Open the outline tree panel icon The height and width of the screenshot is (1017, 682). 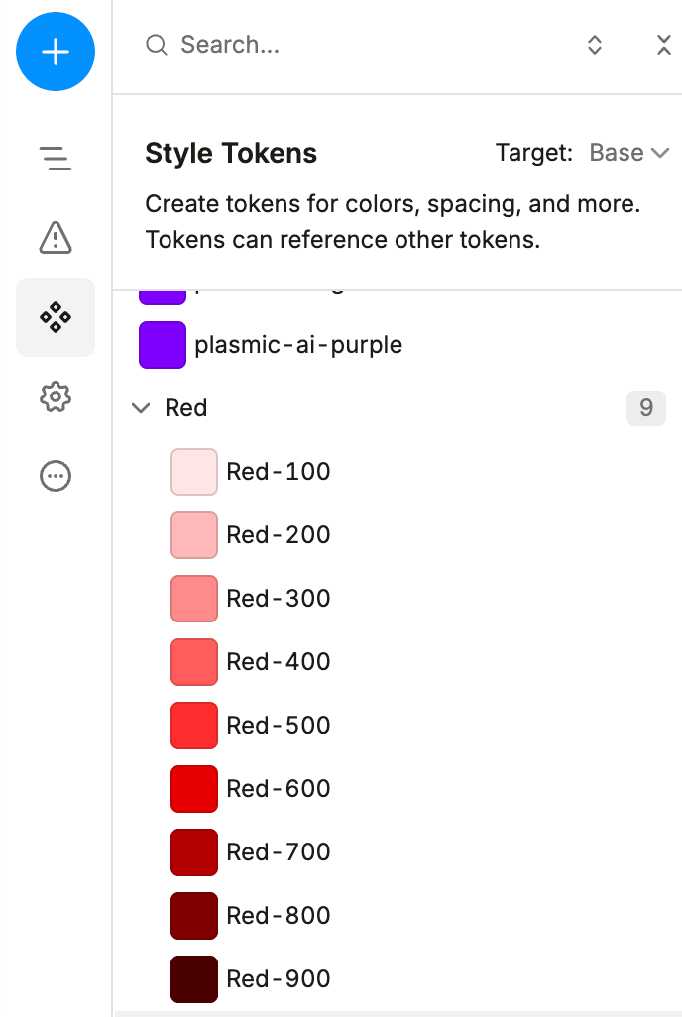(x=56, y=158)
